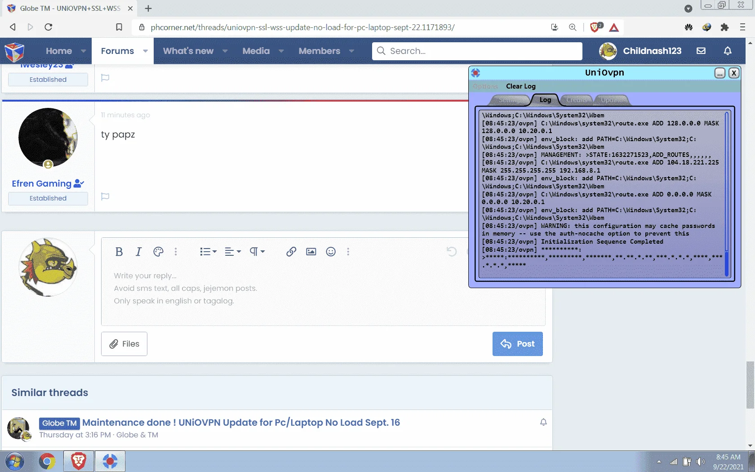This screenshot has height=472, width=755.
Task: Expand the Home dropdown arrow
Action: (x=83, y=51)
